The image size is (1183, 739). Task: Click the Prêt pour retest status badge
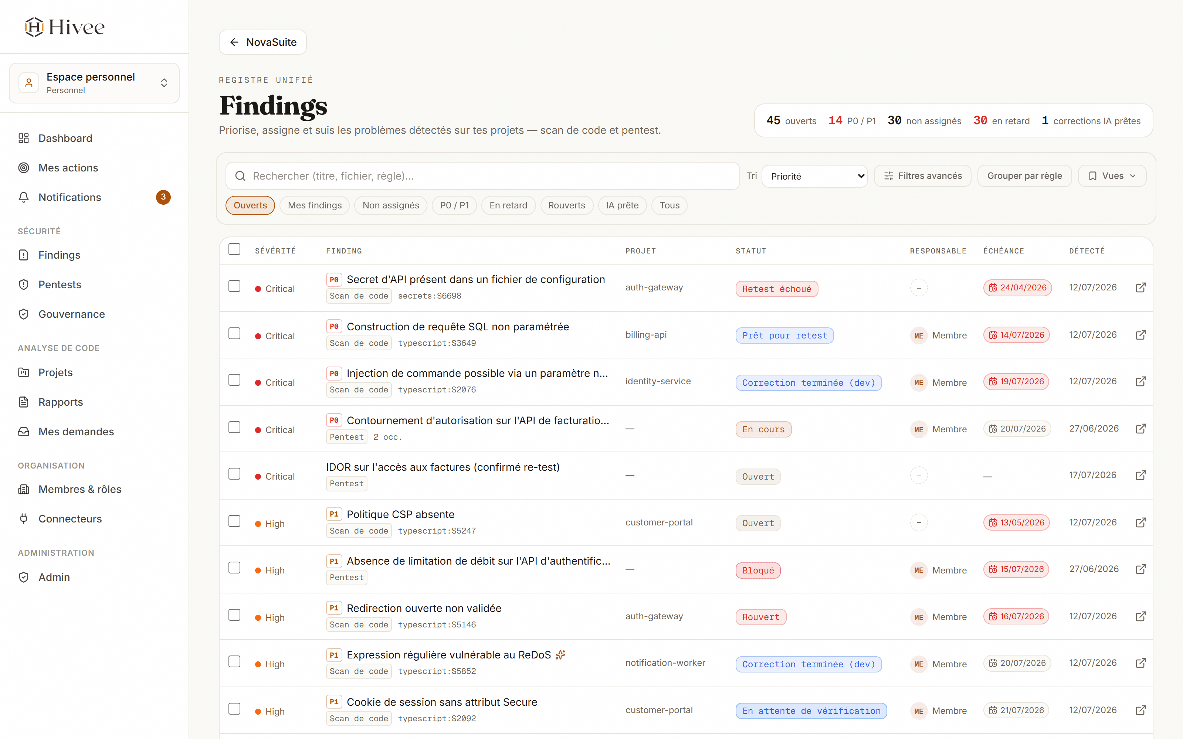point(784,335)
